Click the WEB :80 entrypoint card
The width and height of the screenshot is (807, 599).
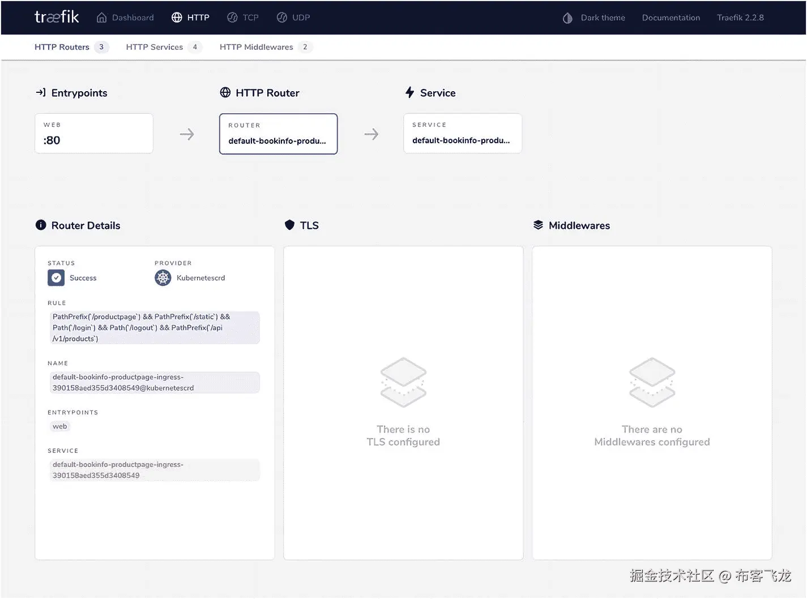(94, 133)
